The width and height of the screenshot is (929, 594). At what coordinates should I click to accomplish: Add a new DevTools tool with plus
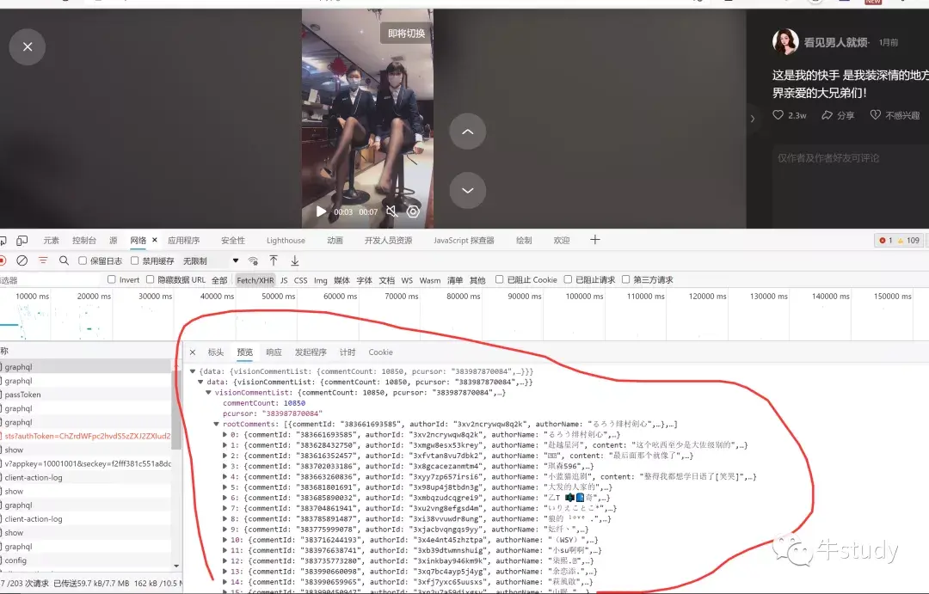tap(595, 240)
